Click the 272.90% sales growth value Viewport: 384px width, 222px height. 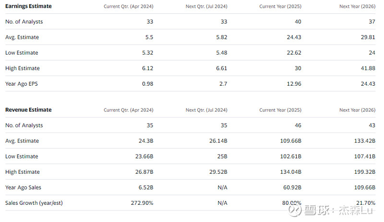point(142,203)
